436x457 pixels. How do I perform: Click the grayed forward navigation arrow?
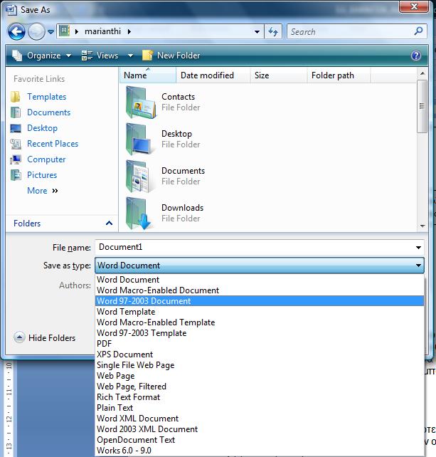[36, 31]
